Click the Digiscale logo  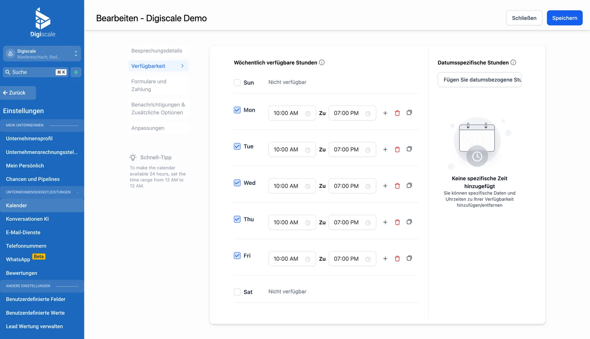pyautogui.click(x=43, y=23)
